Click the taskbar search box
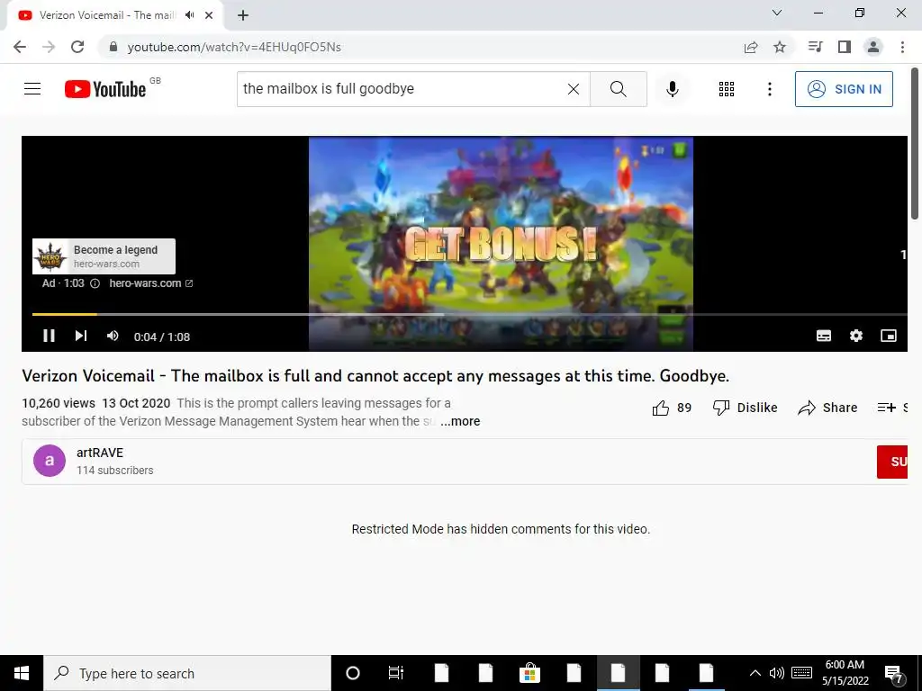The image size is (922, 691). [187, 673]
